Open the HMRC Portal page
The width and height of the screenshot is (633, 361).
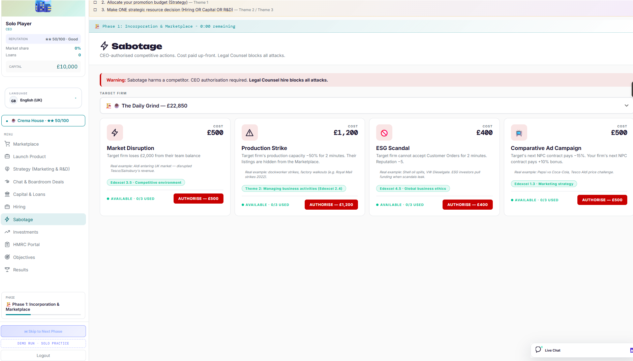[43, 244]
